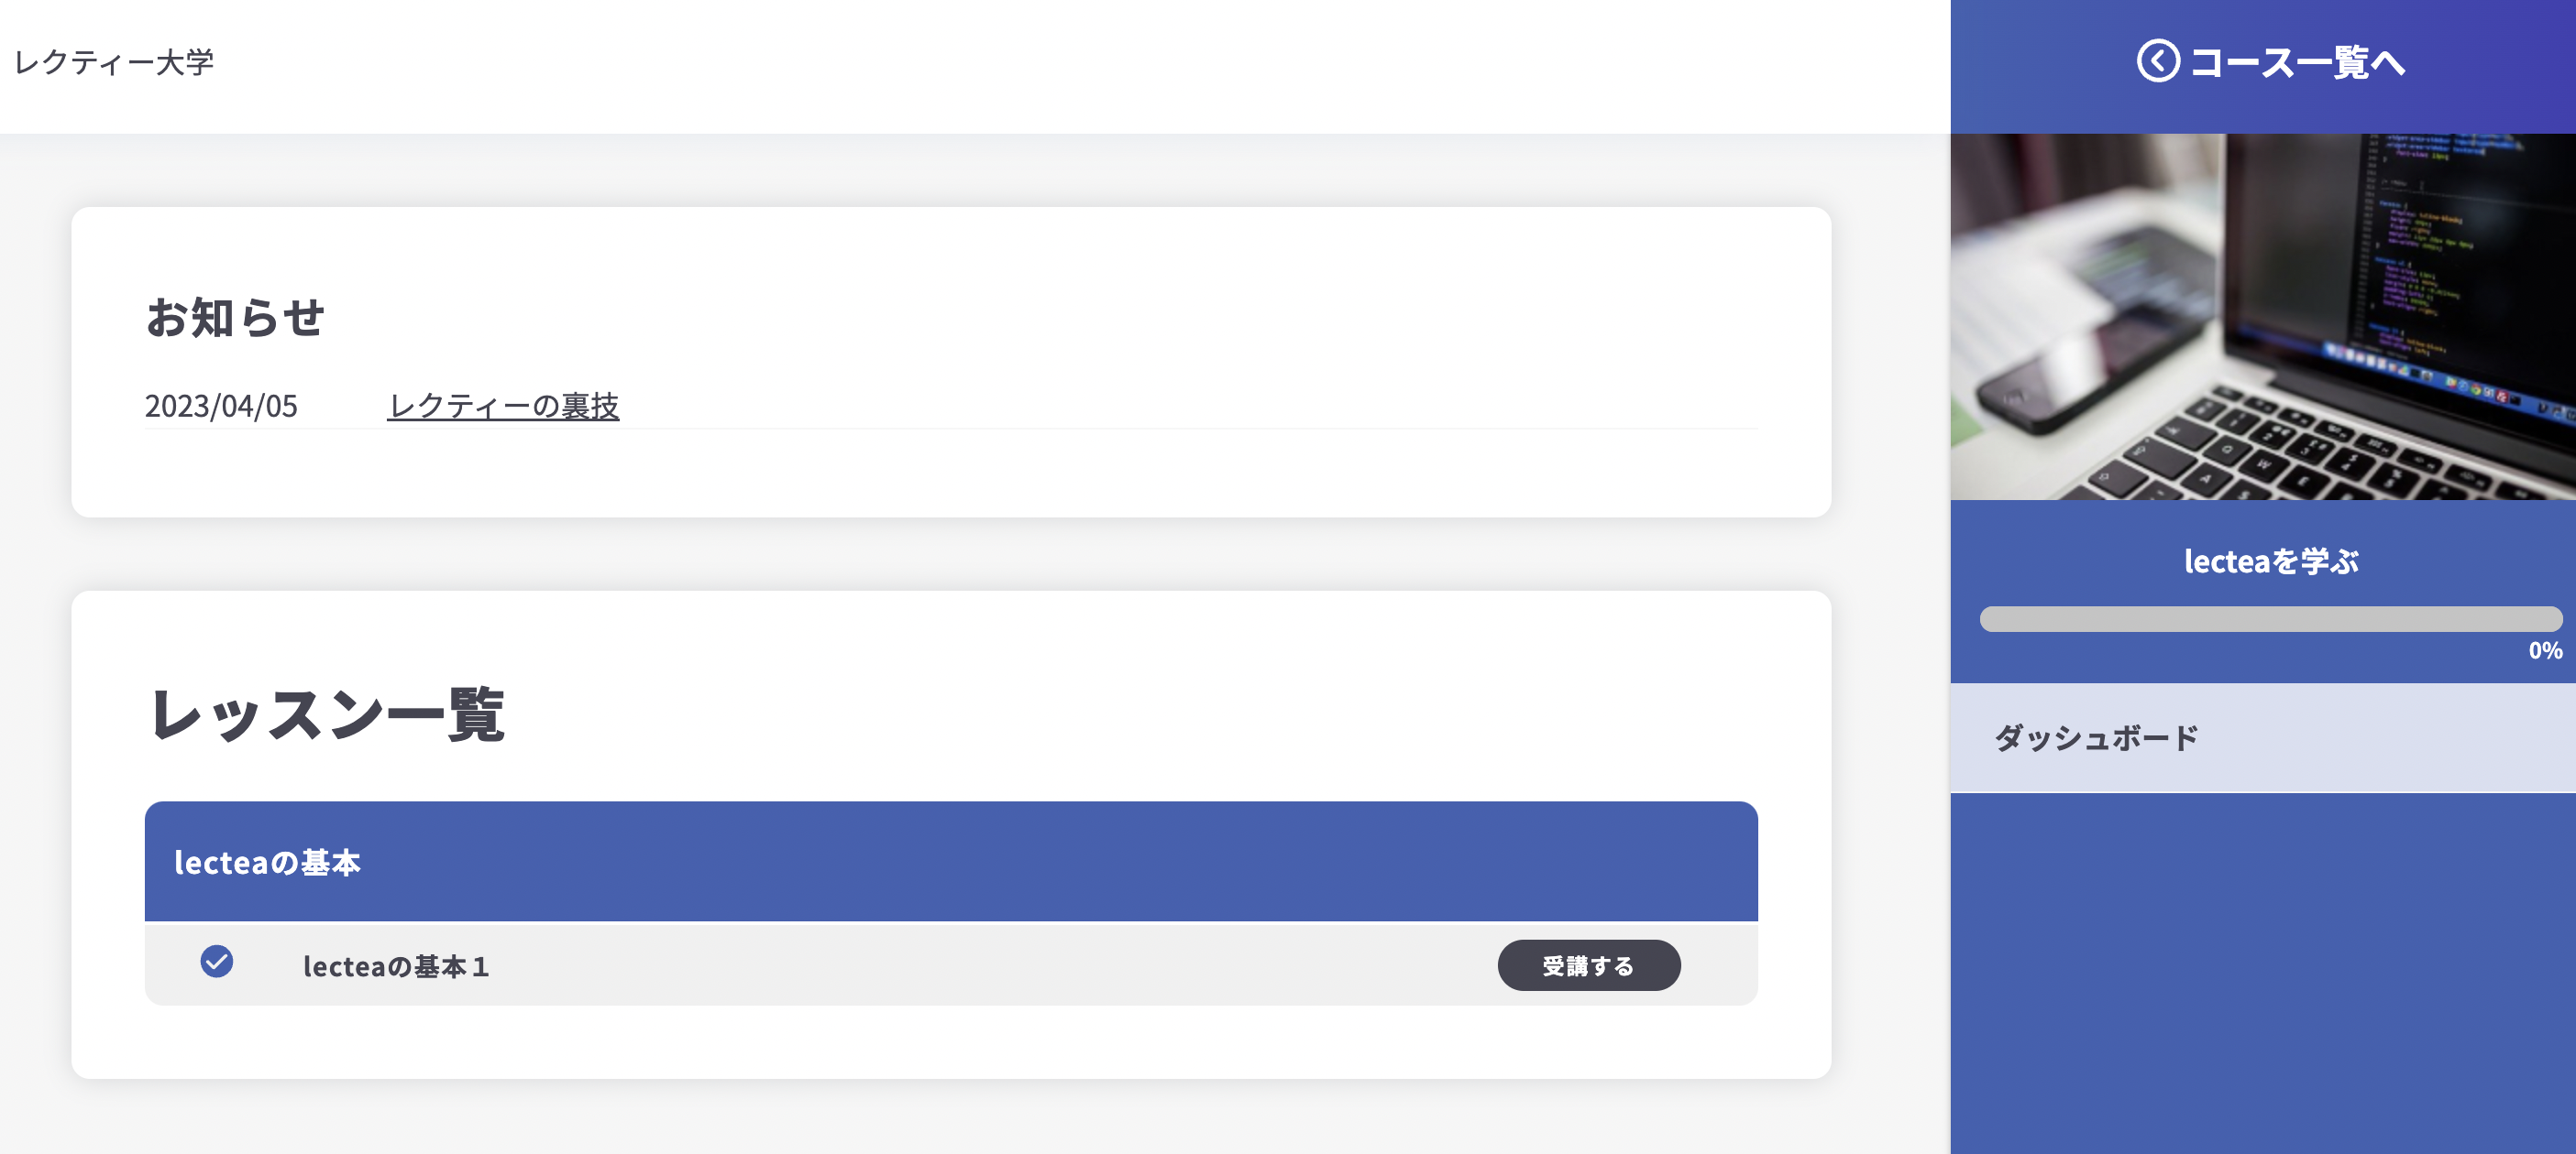The height and width of the screenshot is (1154, 2576).
Task: Click the 2023/04/05 announcement date
Action: pyautogui.click(x=221, y=406)
